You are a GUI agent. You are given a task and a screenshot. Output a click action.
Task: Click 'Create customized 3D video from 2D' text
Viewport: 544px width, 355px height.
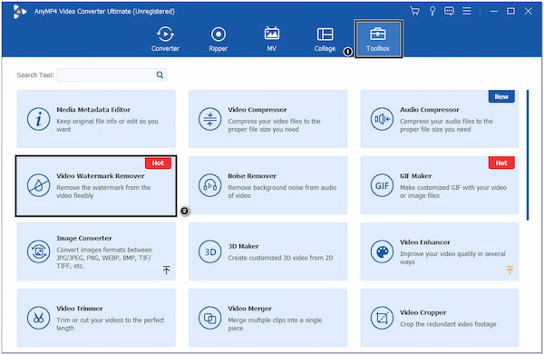[280, 258]
